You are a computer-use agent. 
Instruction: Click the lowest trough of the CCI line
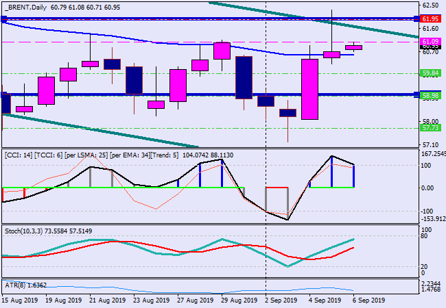(287, 220)
